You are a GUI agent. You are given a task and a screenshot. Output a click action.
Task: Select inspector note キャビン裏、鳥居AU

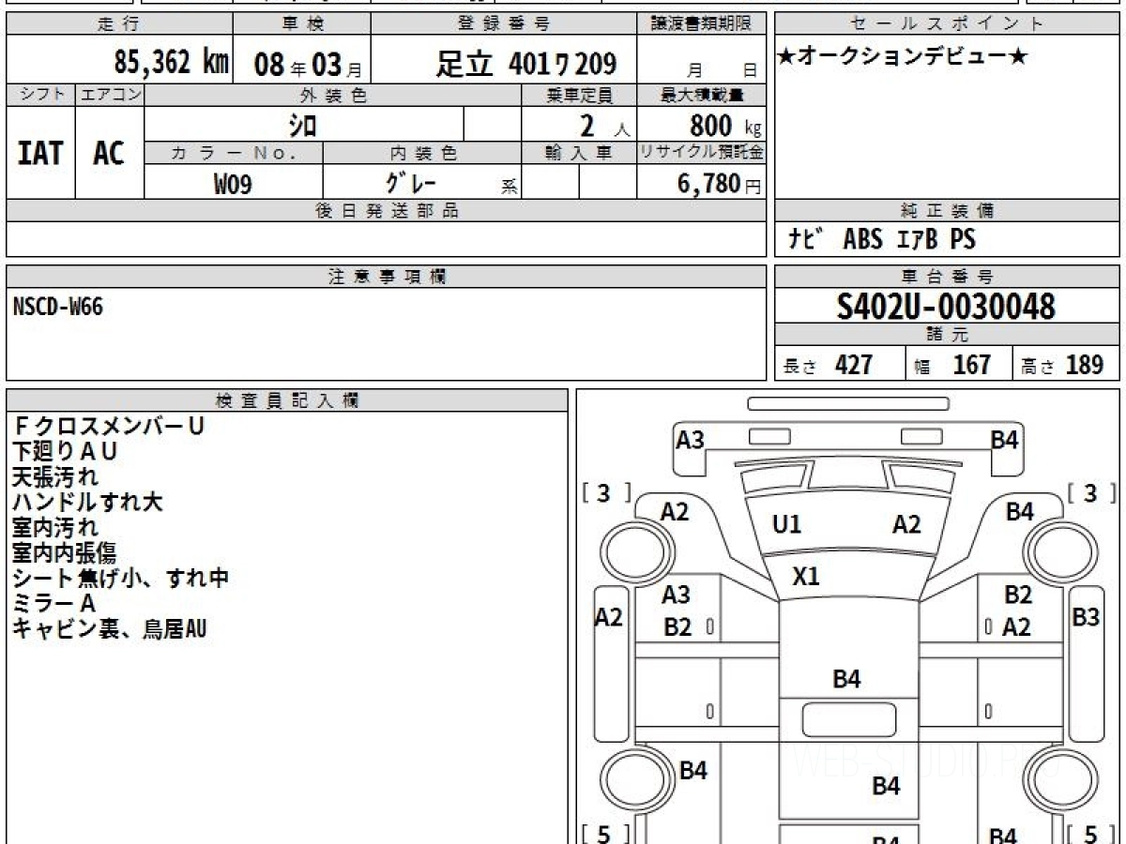(x=109, y=629)
